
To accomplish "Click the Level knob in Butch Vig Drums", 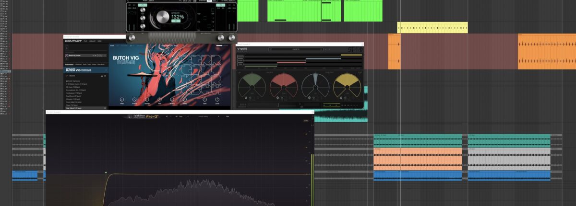I will point(217,99).
